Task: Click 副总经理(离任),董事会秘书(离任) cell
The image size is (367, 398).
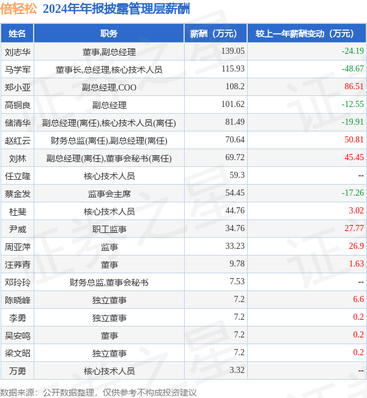Action: [x=109, y=158]
